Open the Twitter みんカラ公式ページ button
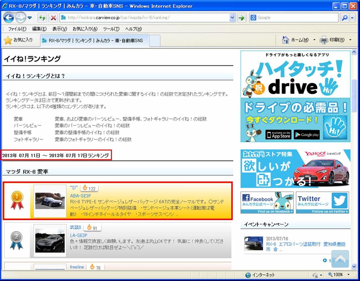The image size is (360, 281). (322, 203)
